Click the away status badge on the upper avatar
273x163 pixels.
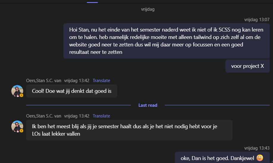[21, 95]
